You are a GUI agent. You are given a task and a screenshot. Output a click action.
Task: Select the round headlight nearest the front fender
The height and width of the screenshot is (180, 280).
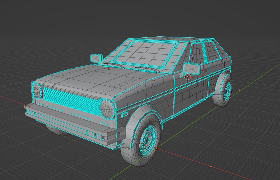(107, 109)
